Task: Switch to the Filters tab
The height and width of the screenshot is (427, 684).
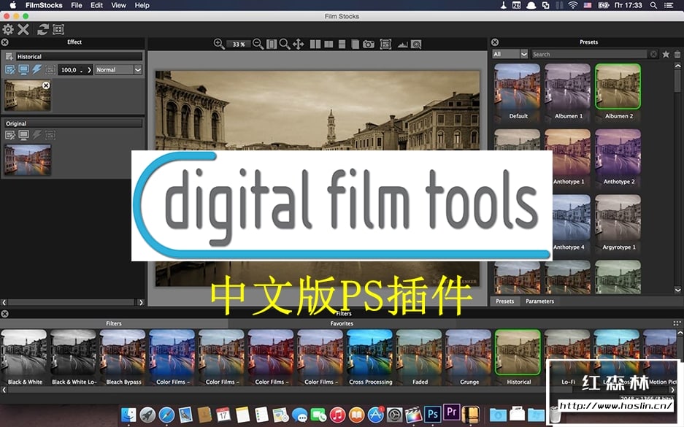Action: [114, 323]
